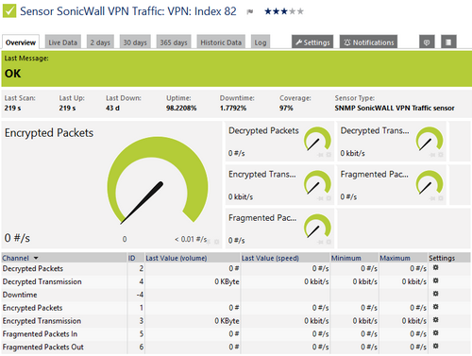This screenshot has width=472, height=356.
Task: Click the Encrypted Transmission small gauge
Action: (317, 183)
